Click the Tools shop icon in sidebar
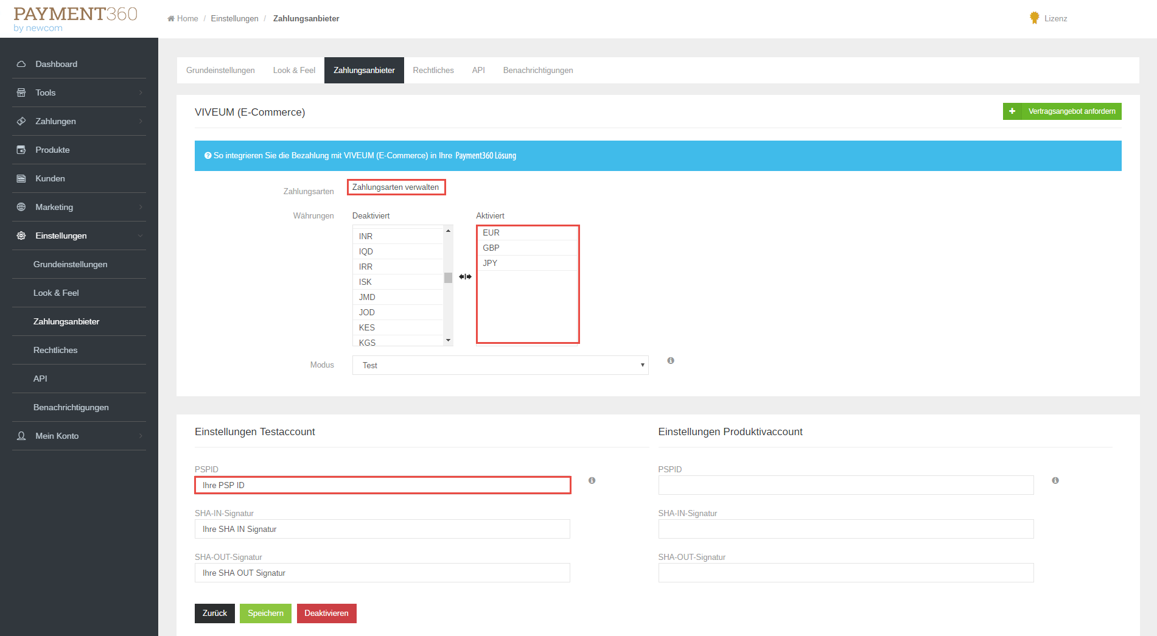The image size is (1157, 636). [x=21, y=93]
